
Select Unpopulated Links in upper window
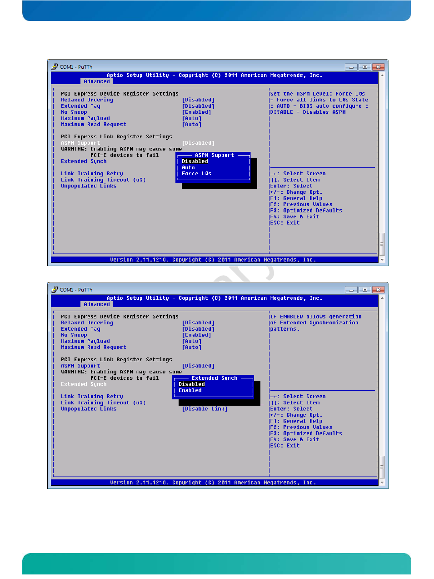(89, 186)
